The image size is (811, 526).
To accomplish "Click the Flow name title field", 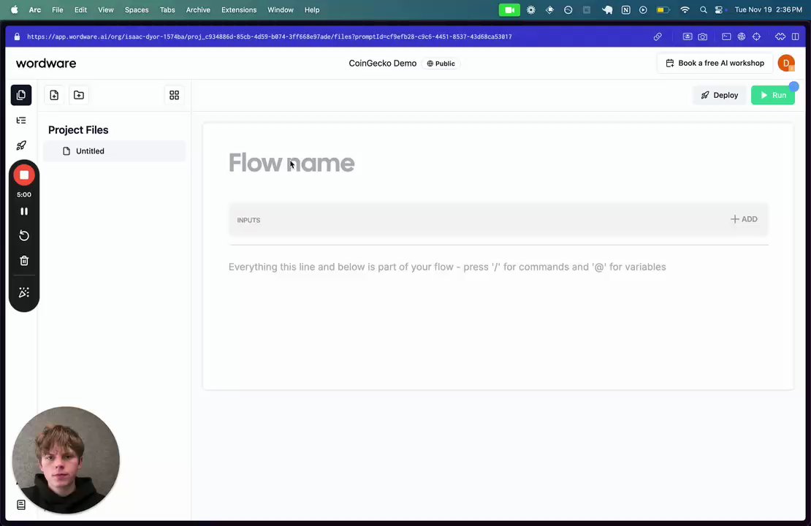I will coord(292,163).
